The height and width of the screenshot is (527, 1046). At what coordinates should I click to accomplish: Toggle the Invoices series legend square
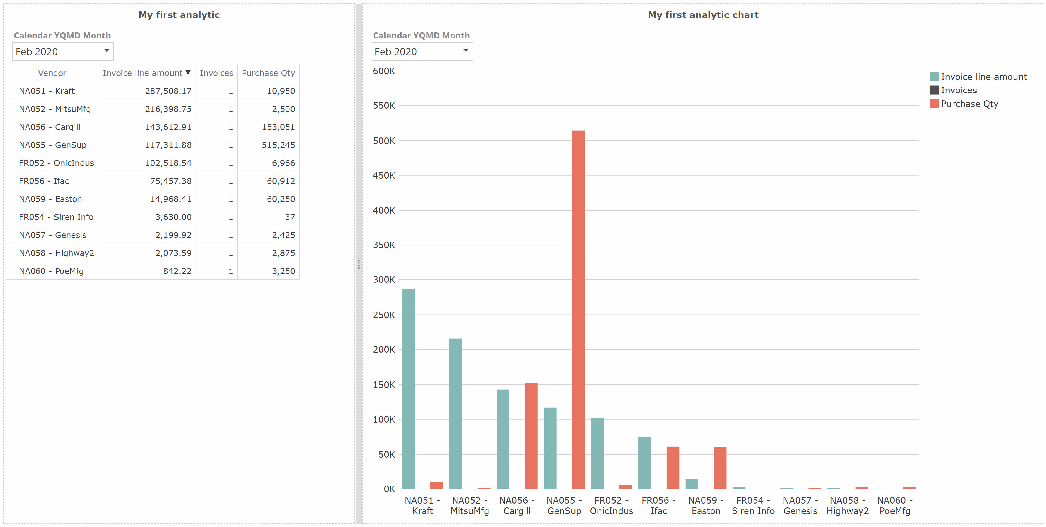point(934,90)
